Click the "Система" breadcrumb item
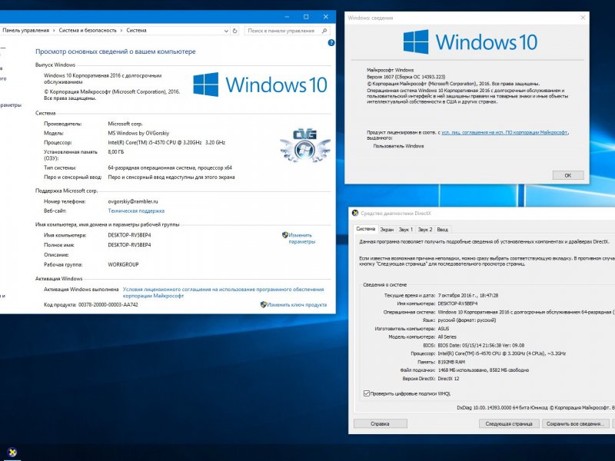The image size is (615, 461). pos(136,30)
